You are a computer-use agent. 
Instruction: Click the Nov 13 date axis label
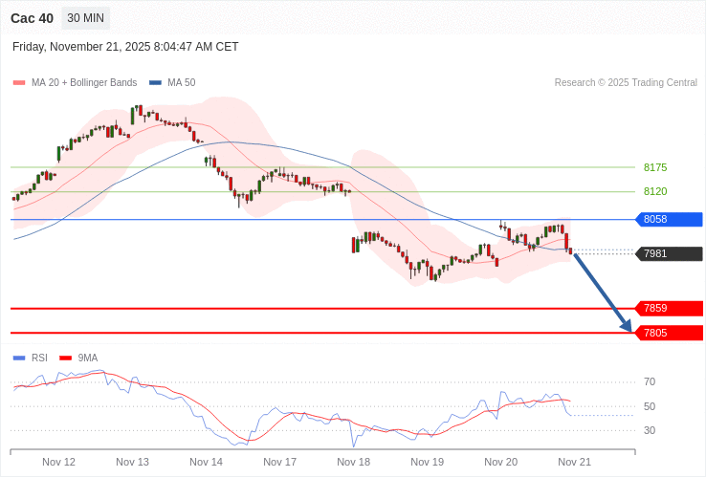pos(132,462)
